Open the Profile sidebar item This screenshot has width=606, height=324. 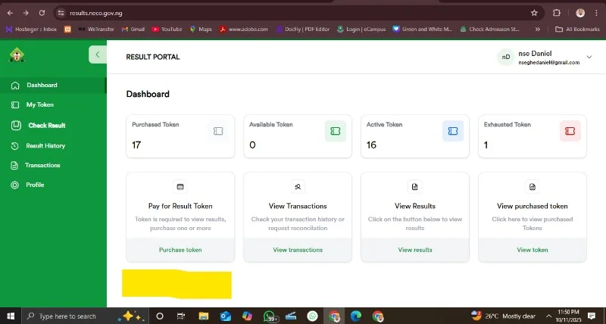coord(35,185)
